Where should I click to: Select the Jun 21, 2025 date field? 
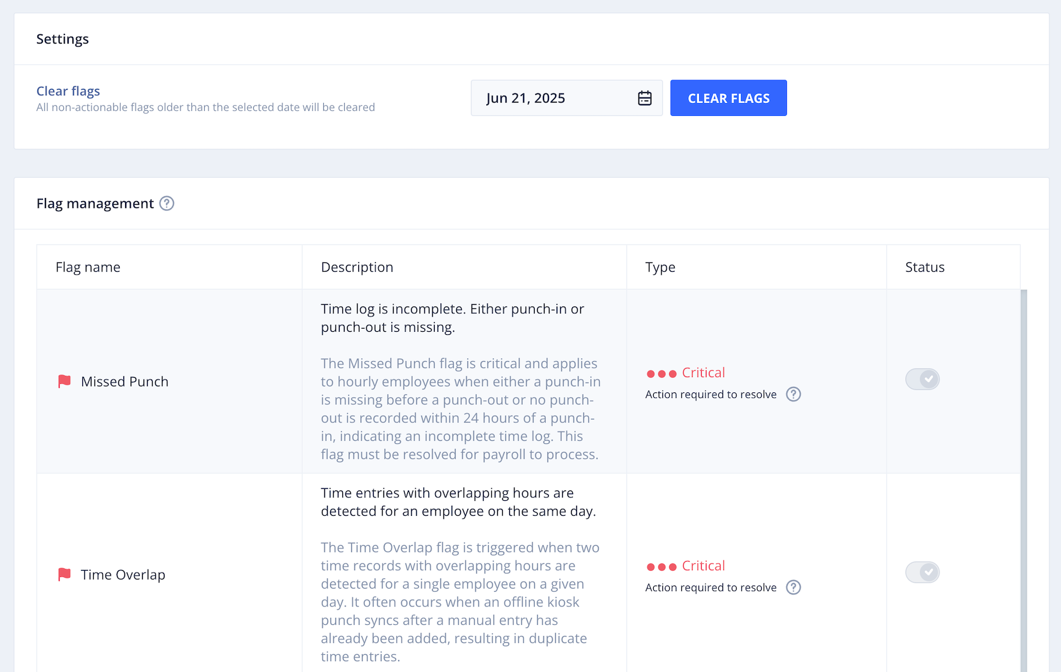(x=567, y=98)
